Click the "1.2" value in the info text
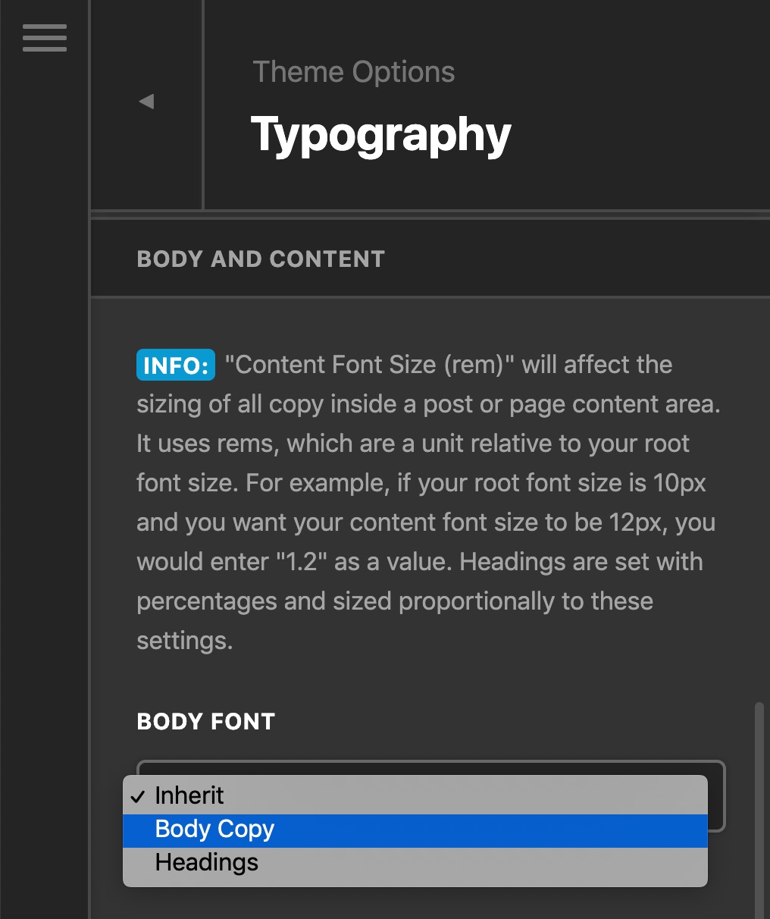The image size is (770, 919). coord(302,562)
